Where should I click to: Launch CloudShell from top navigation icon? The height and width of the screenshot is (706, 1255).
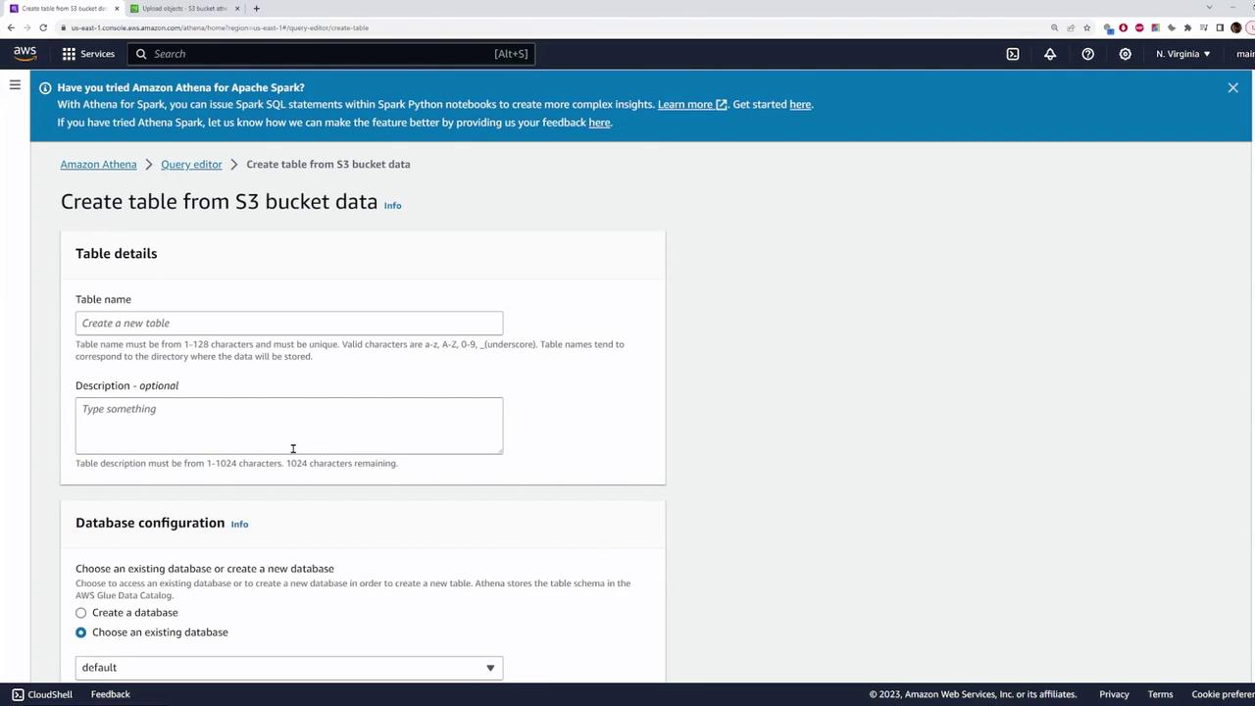point(1013,54)
